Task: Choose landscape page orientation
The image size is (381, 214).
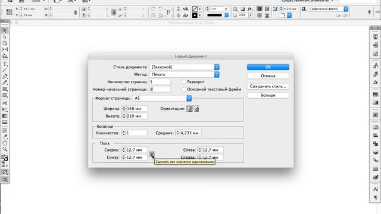Action: pos(196,109)
